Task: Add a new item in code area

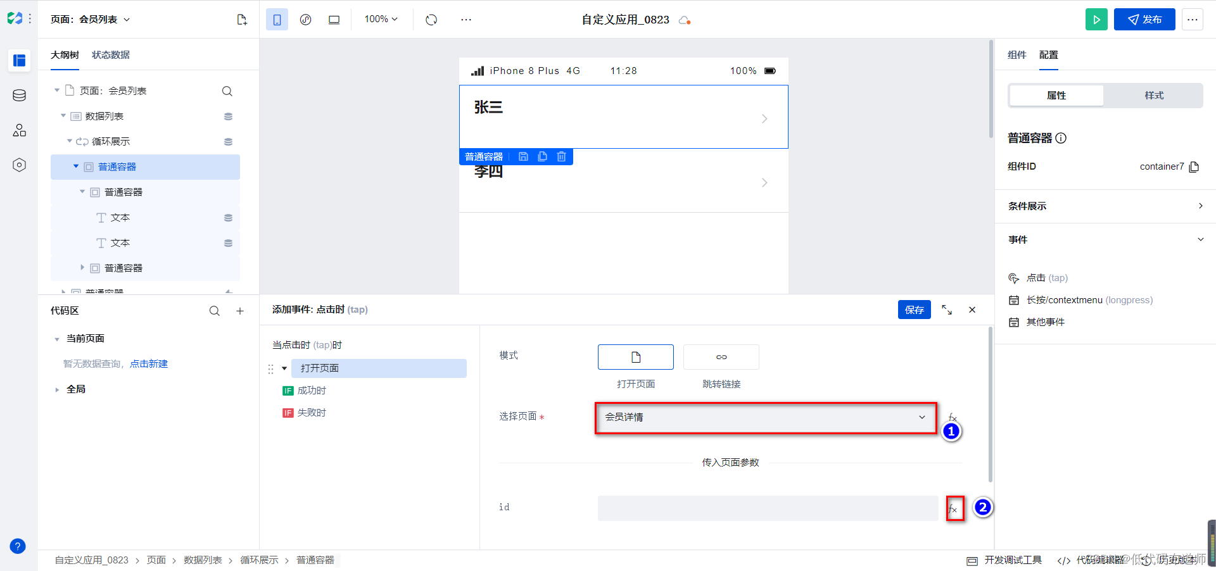Action: click(x=240, y=311)
